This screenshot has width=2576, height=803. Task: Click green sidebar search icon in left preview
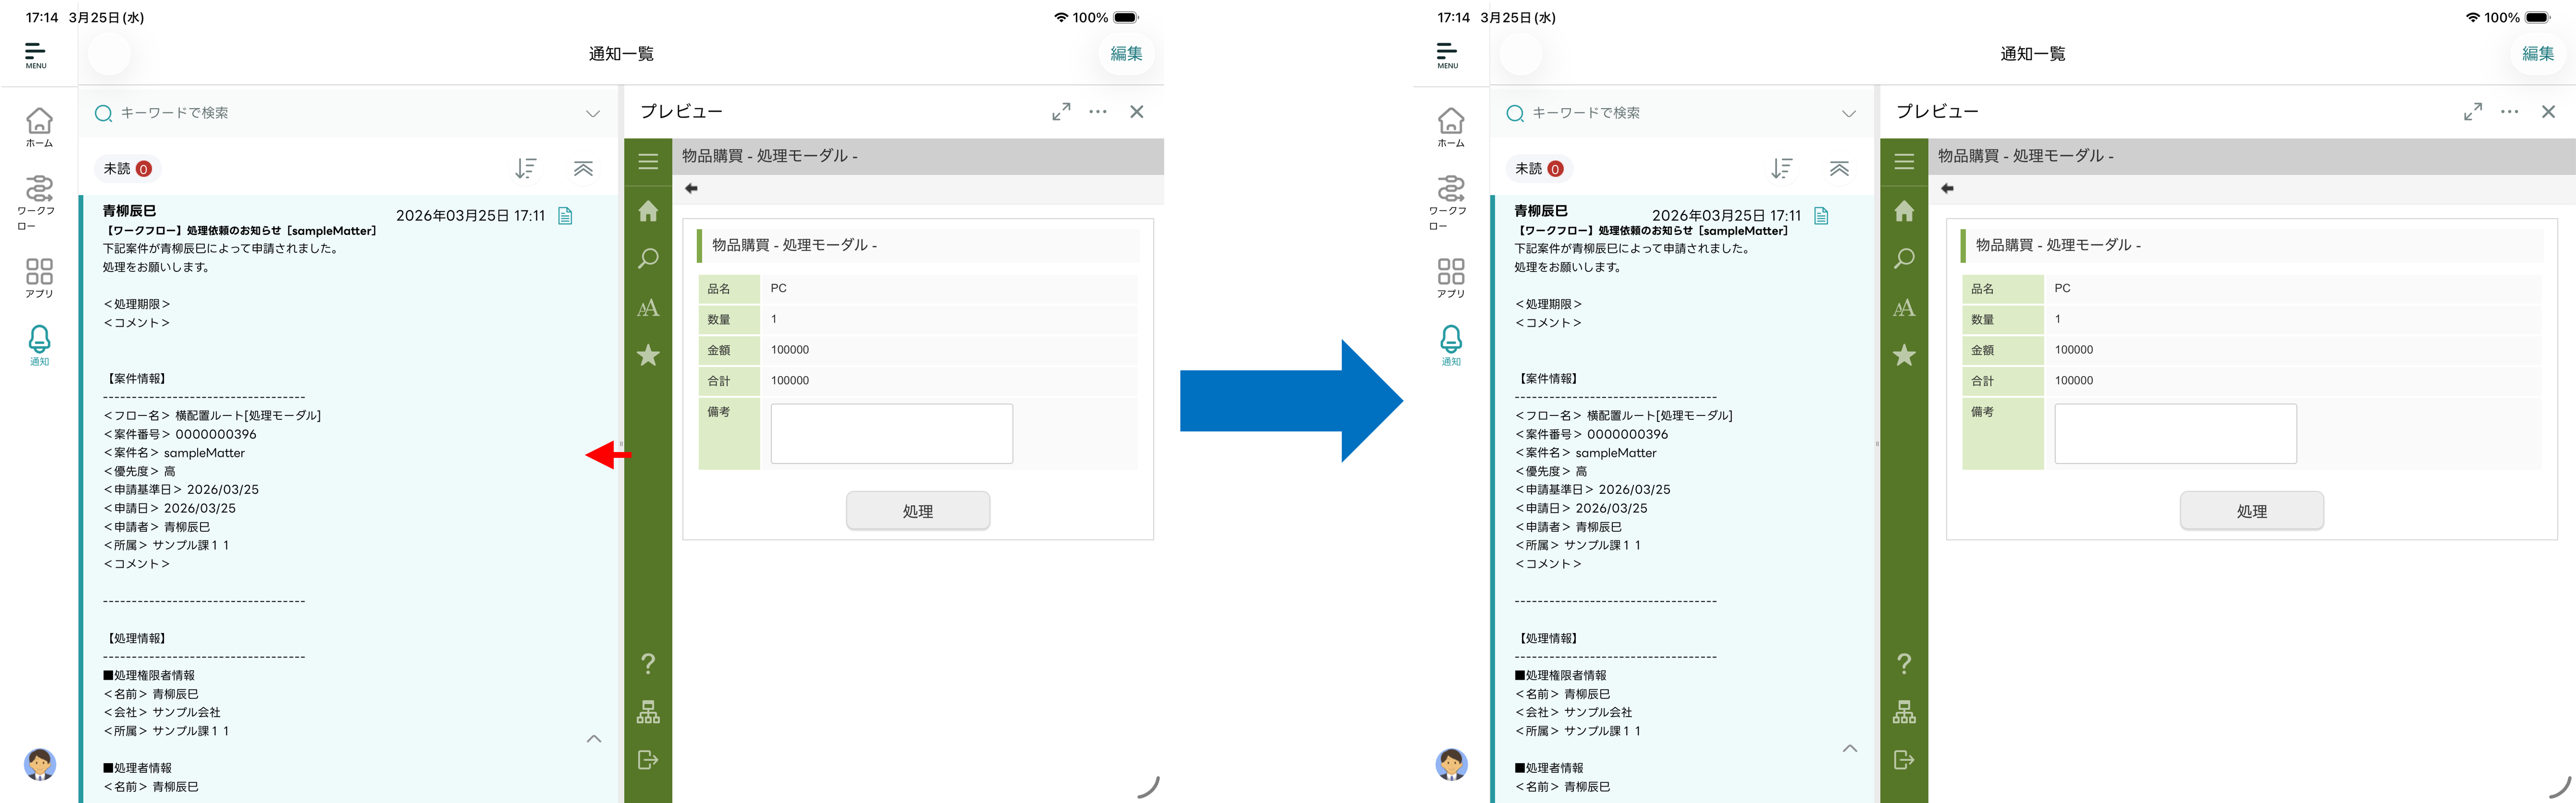coord(648,259)
